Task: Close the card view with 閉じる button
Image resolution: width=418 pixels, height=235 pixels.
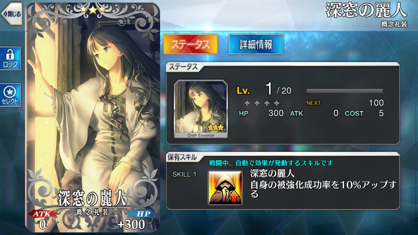Action: (11, 14)
